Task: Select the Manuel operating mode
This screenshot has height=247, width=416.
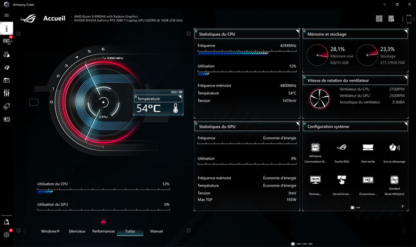Action: tap(157, 231)
